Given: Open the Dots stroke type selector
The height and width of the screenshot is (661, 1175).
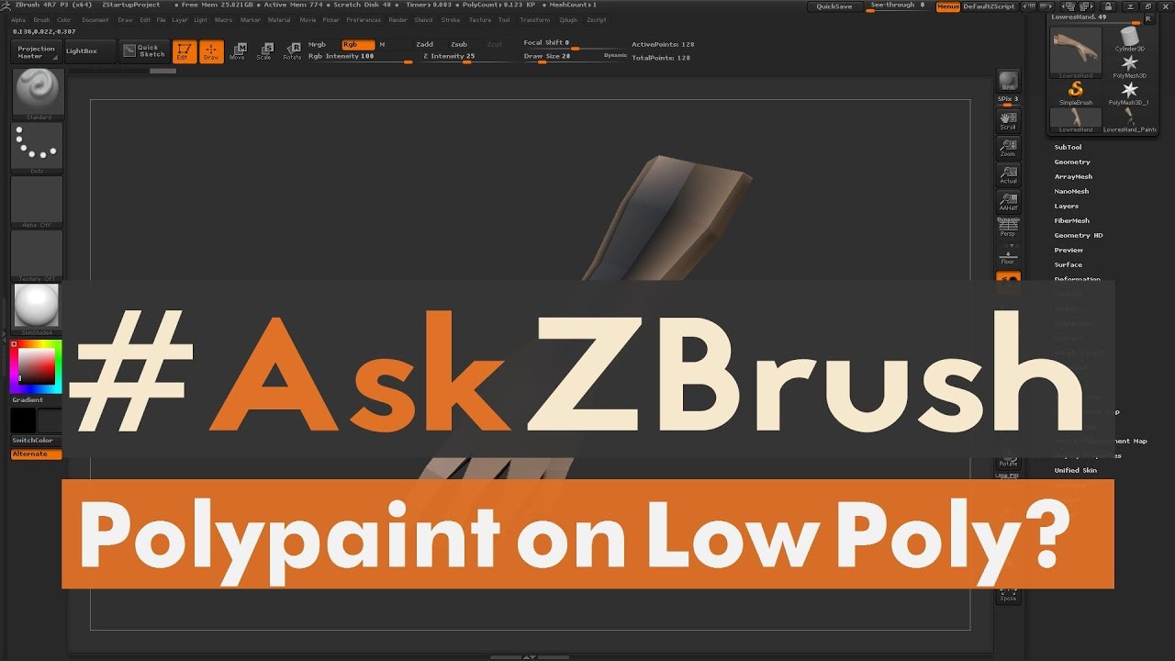Looking at the screenshot, I should (37, 147).
